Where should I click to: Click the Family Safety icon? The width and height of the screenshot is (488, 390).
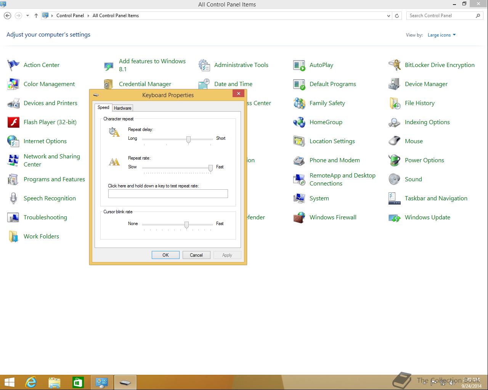[x=299, y=103]
